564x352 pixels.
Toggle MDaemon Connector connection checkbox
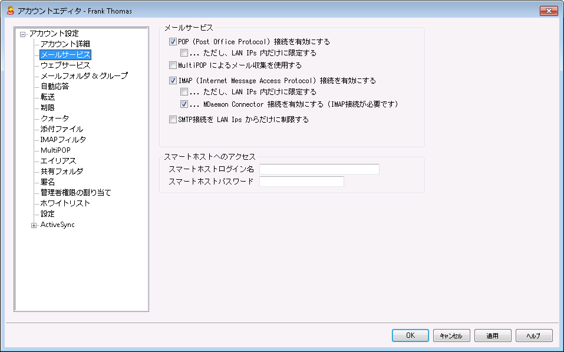[184, 104]
